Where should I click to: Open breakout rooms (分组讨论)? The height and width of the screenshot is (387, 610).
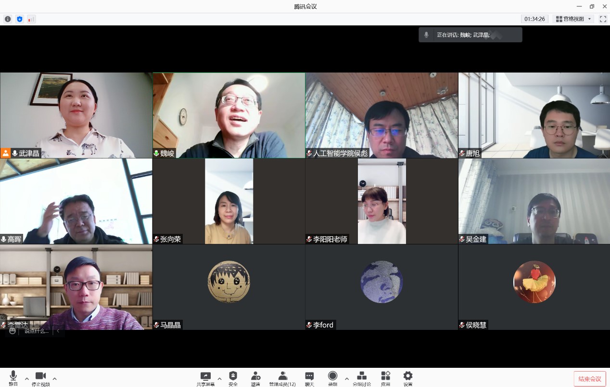tap(362, 377)
